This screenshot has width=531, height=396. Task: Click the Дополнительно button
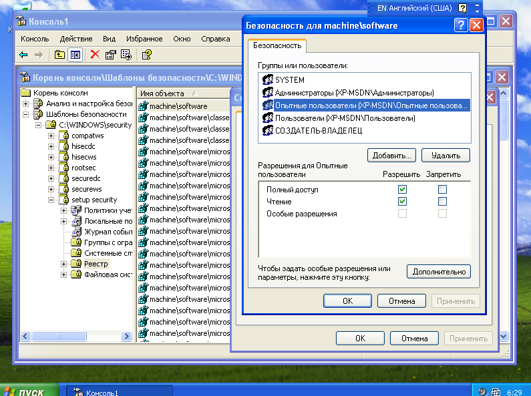[x=439, y=272]
